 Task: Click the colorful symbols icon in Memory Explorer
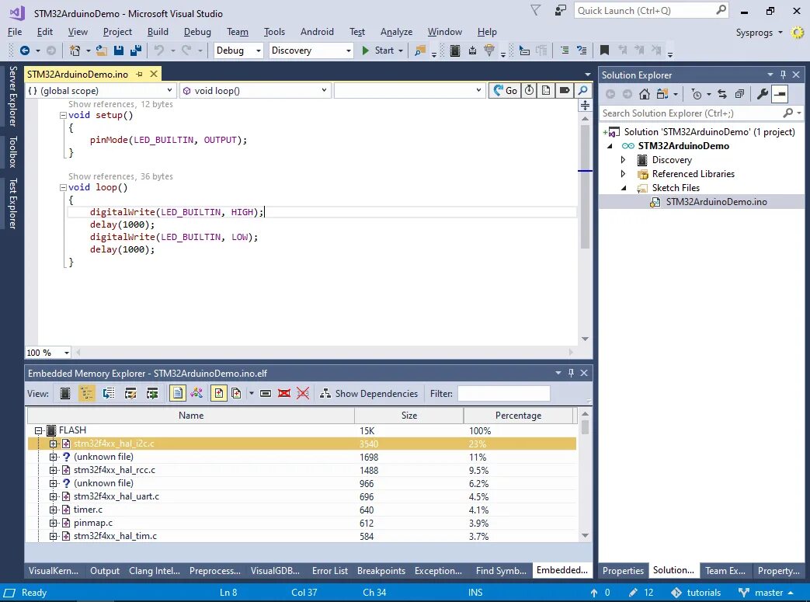[x=196, y=394]
